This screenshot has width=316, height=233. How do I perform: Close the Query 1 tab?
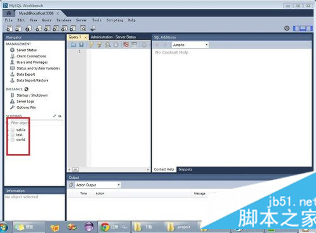[x=85, y=37]
